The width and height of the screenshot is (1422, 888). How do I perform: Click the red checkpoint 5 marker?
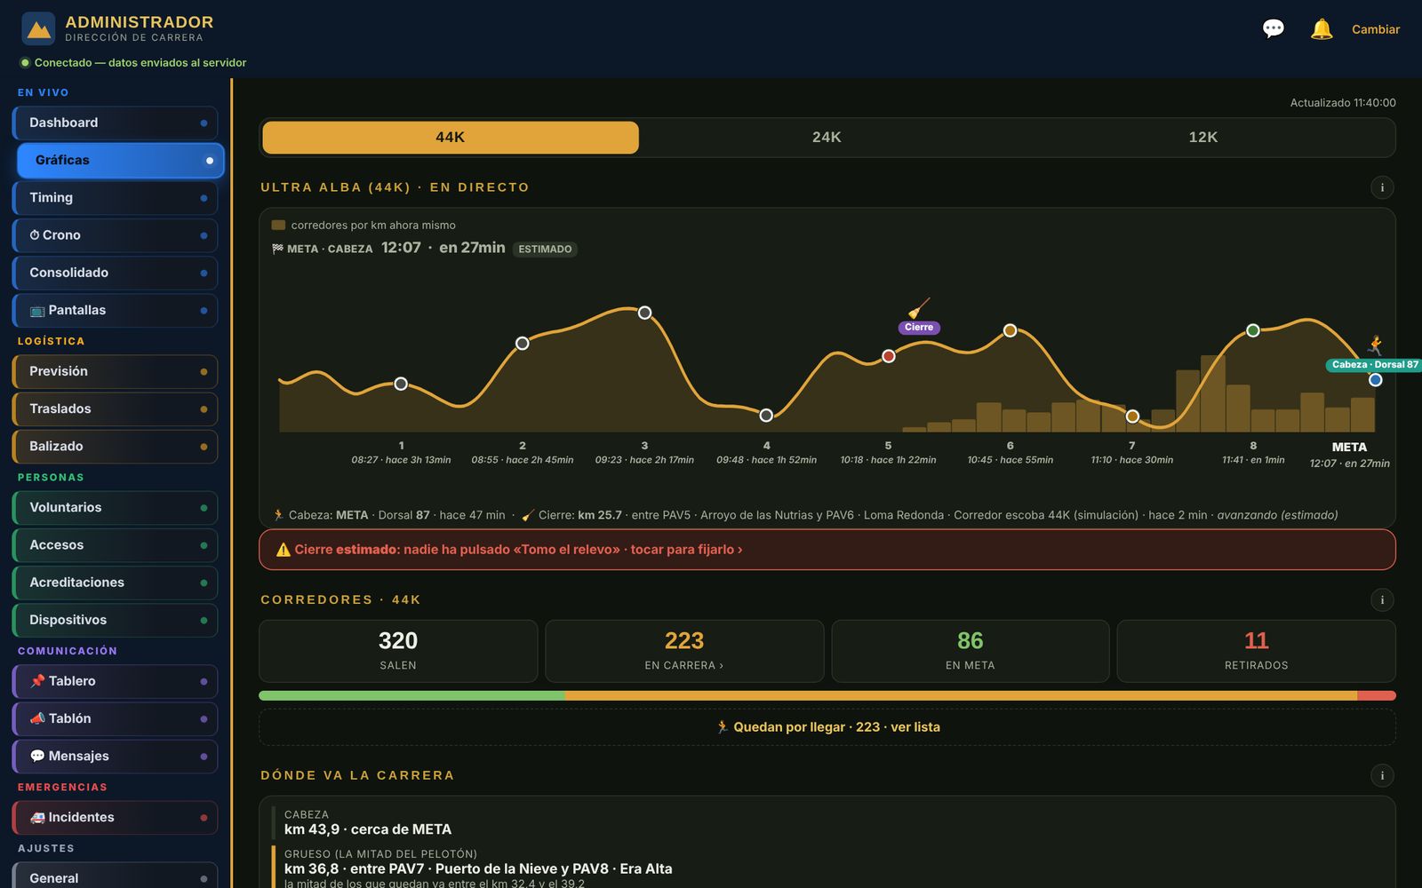click(x=889, y=356)
